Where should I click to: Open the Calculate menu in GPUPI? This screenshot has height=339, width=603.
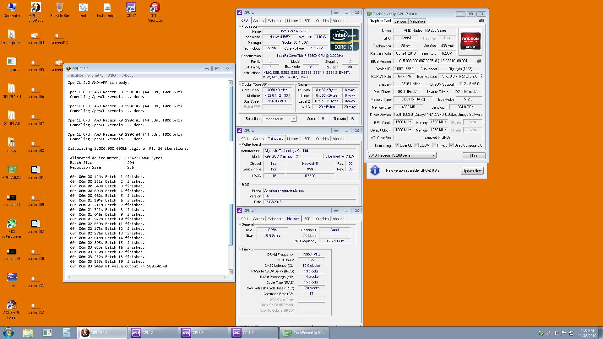coord(75,75)
